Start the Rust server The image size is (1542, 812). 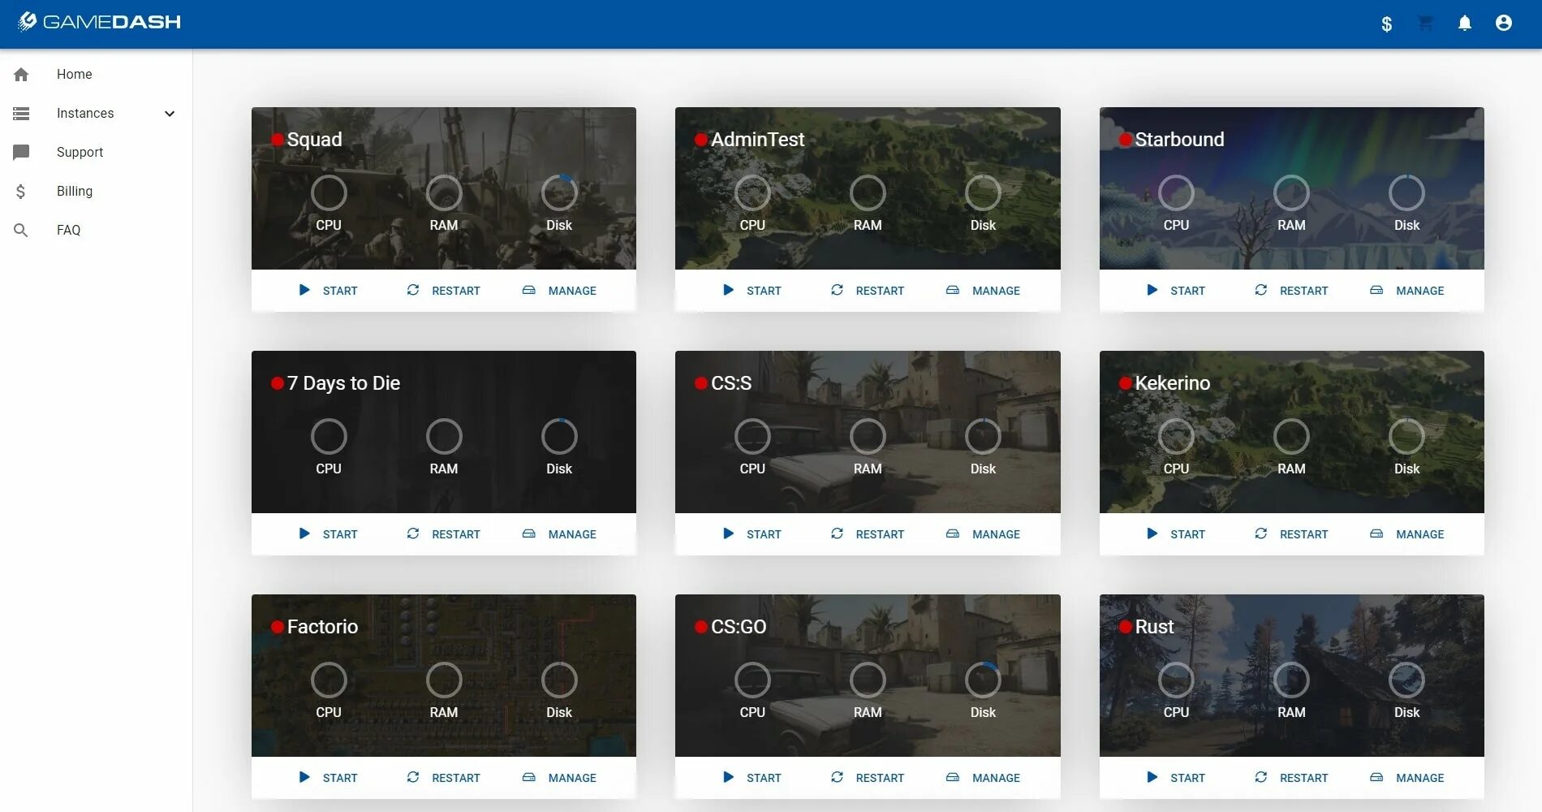click(1176, 778)
